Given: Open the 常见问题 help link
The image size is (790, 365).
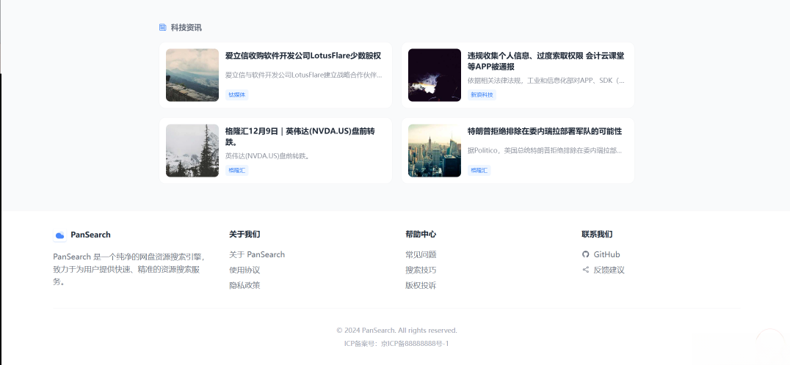Looking at the screenshot, I should (x=421, y=254).
